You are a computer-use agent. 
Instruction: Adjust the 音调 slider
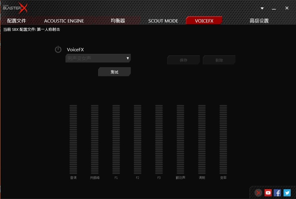(x=73, y=139)
